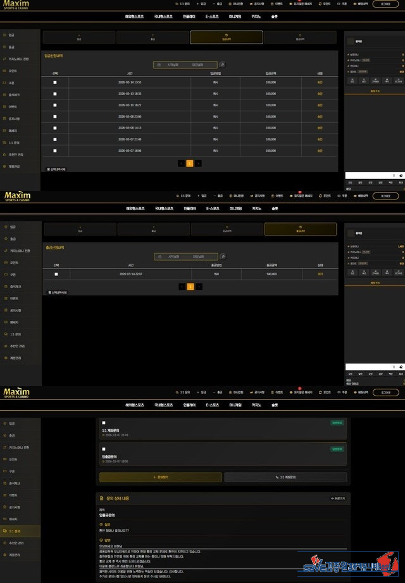Open the 1:1 계좌문의 card dated 2026-03-07 21:43
This screenshot has width=405, height=583.
(x=223, y=428)
